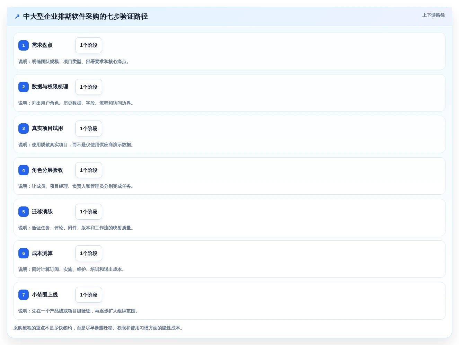Click step number 5 badge
This screenshot has height=345, width=459.
(24, 212)
